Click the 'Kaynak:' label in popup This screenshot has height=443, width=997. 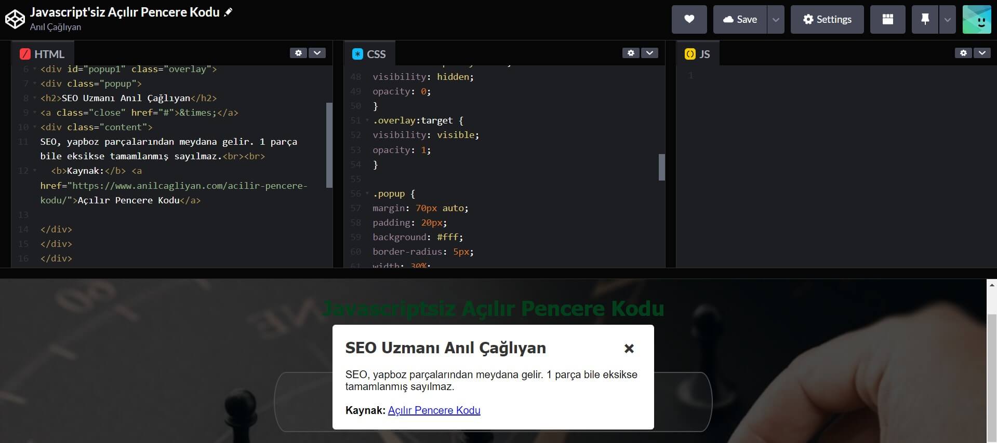click(x=365, y=410)
